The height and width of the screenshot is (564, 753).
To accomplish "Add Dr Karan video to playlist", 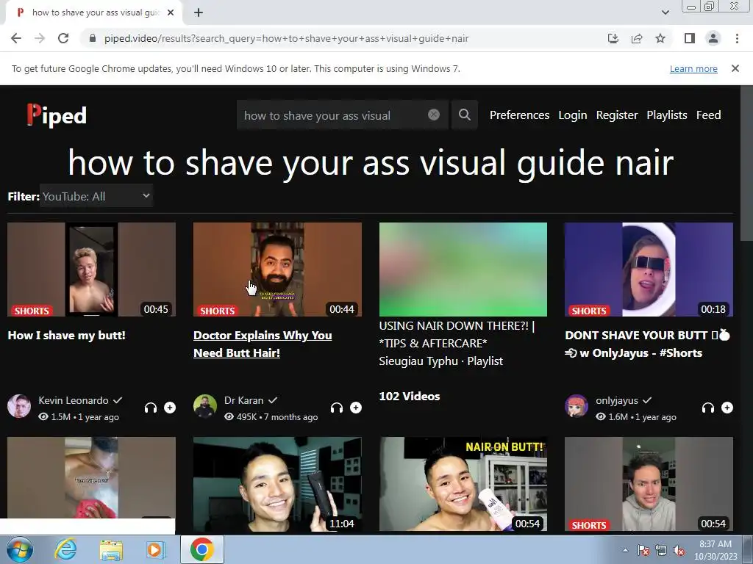I will click(356, 408).
